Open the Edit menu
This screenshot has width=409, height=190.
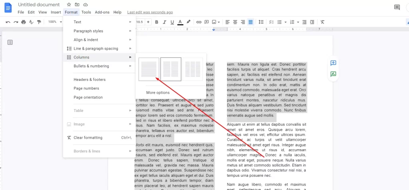pos(31,12)
